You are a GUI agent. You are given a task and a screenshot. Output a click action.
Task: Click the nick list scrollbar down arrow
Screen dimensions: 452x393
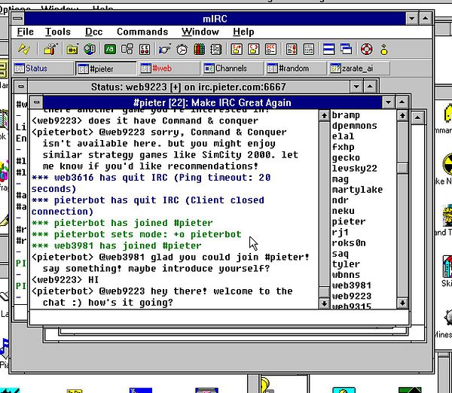[402, 303]
